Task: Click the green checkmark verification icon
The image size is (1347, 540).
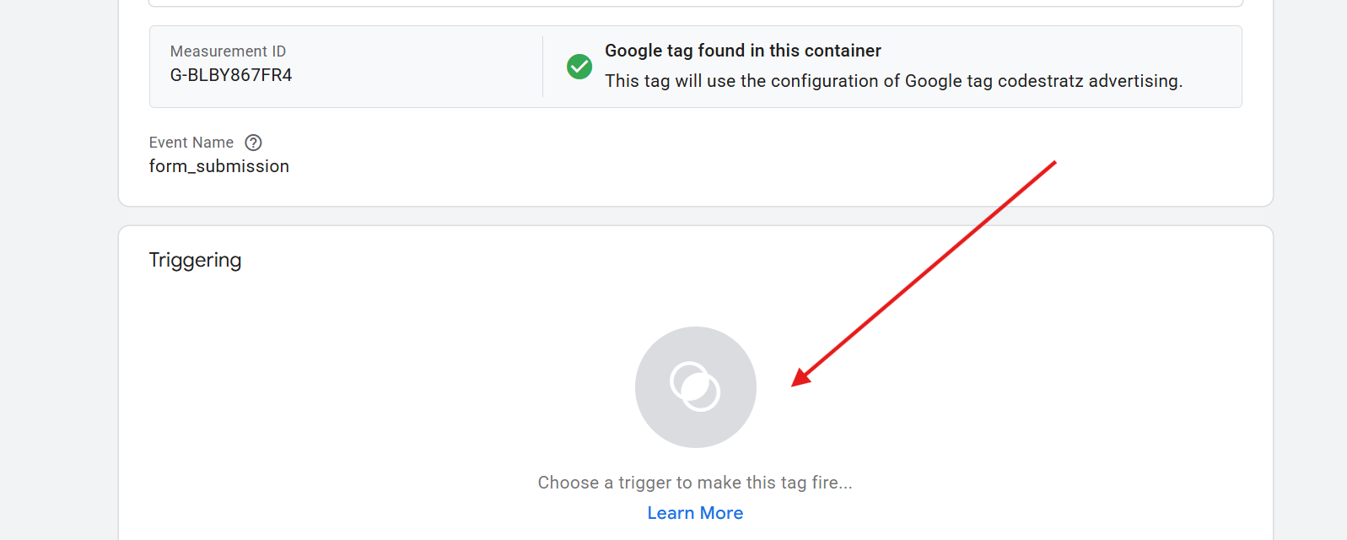Action: pyautogui.click(x=579, y=67)
